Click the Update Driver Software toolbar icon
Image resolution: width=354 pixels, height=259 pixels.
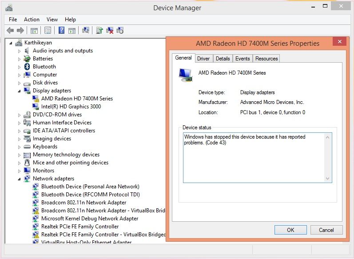99,30
